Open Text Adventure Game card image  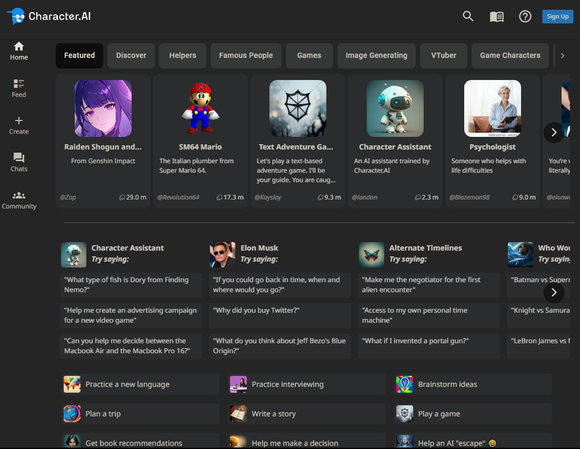pos(298,108)
